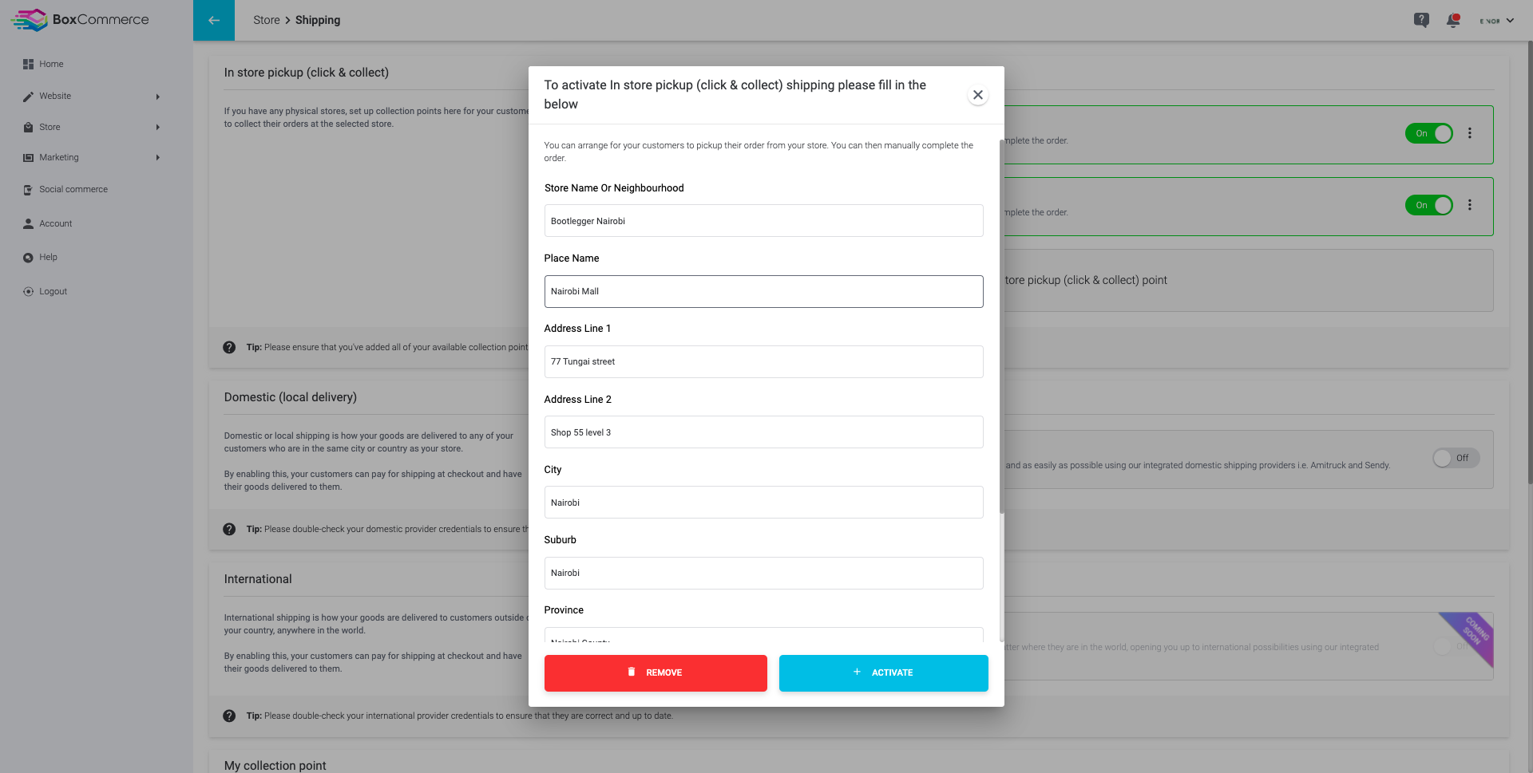Toggle off the first pickup point switch
The width and height of the screenshot is (1533, 773).
[1429, 133]
